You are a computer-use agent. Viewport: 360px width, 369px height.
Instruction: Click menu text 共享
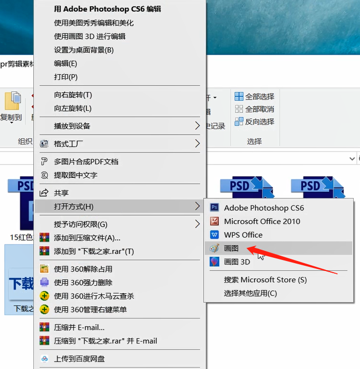[x=61, y=193]
